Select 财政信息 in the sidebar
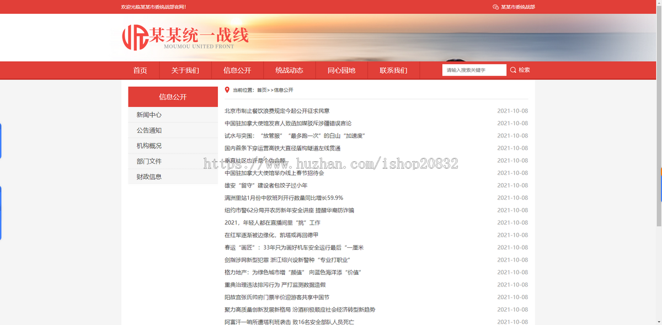 click(x=173, y=177)
